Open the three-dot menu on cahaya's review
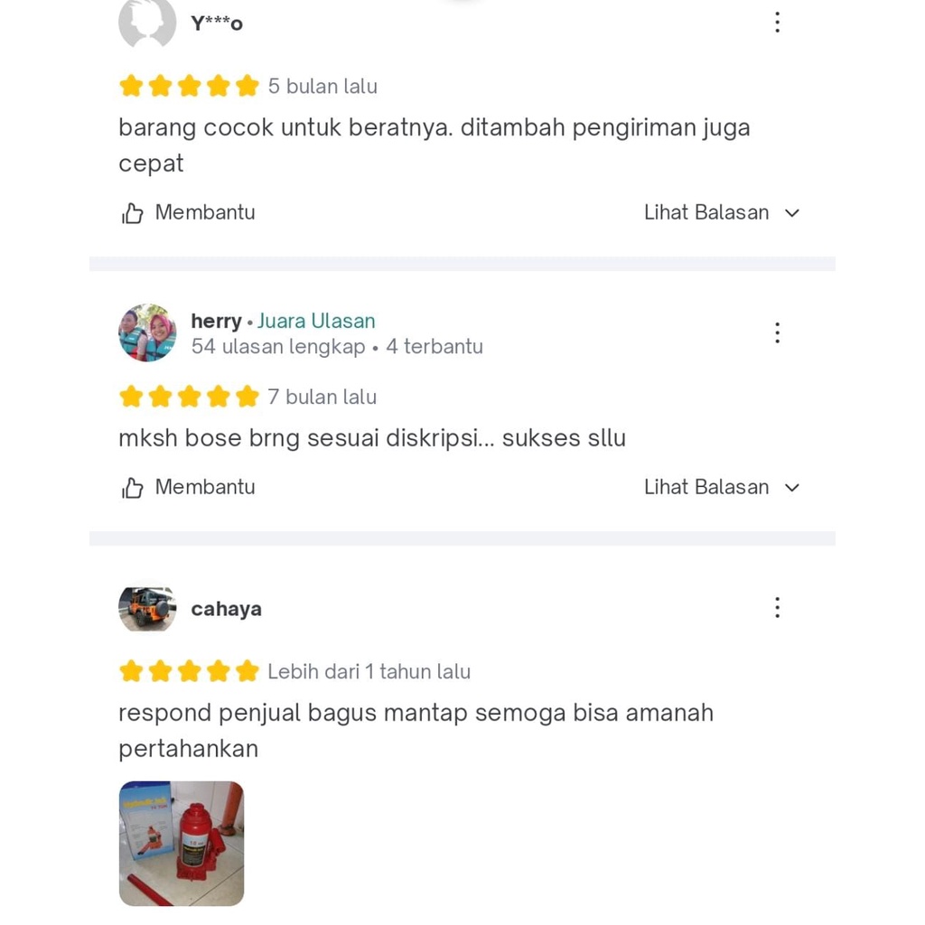Viewport: 925px width, 925px height. [x=777, y=607]
